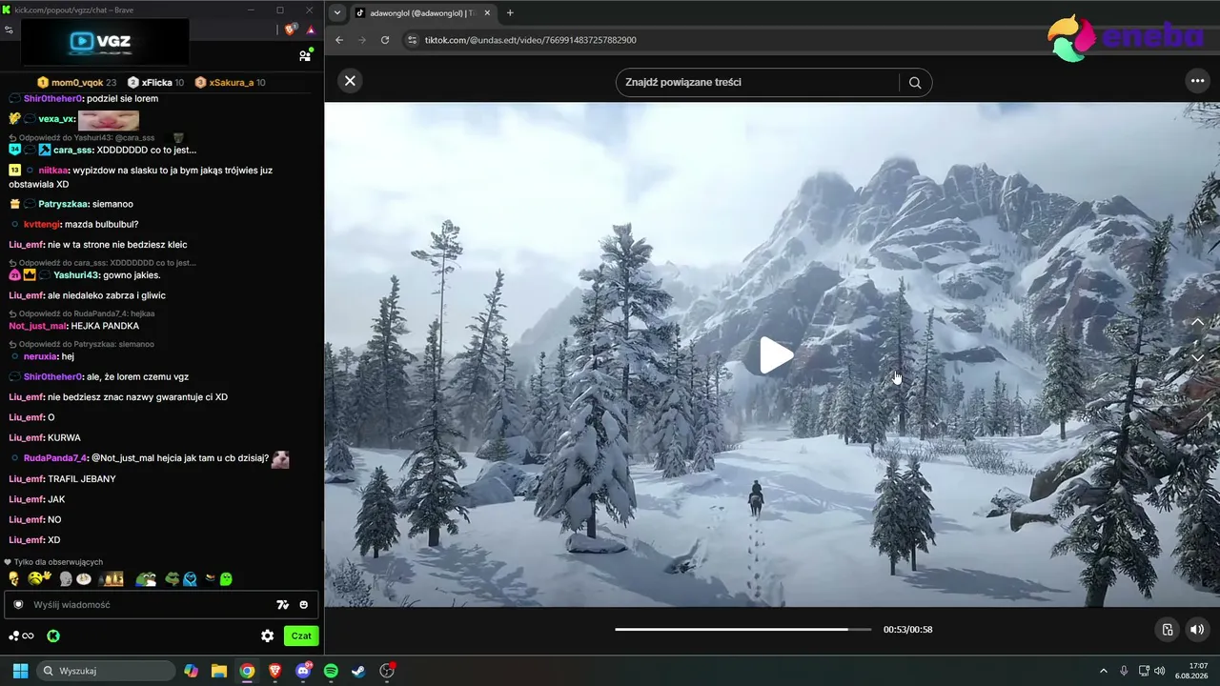Insert the gray head emote
This screenshot has width=1220, height=686.
click(66, 578)
